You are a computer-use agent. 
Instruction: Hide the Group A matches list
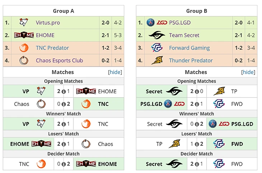[x=115, y=72]
